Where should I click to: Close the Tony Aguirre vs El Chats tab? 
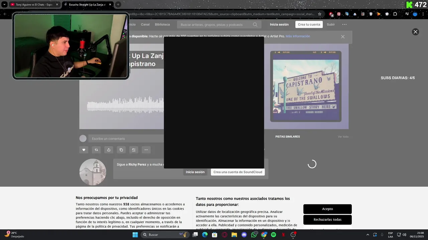(57, 5)
